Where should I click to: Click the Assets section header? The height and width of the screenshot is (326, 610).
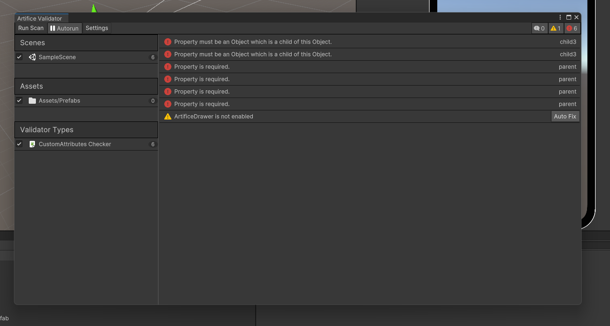(86, 86)
